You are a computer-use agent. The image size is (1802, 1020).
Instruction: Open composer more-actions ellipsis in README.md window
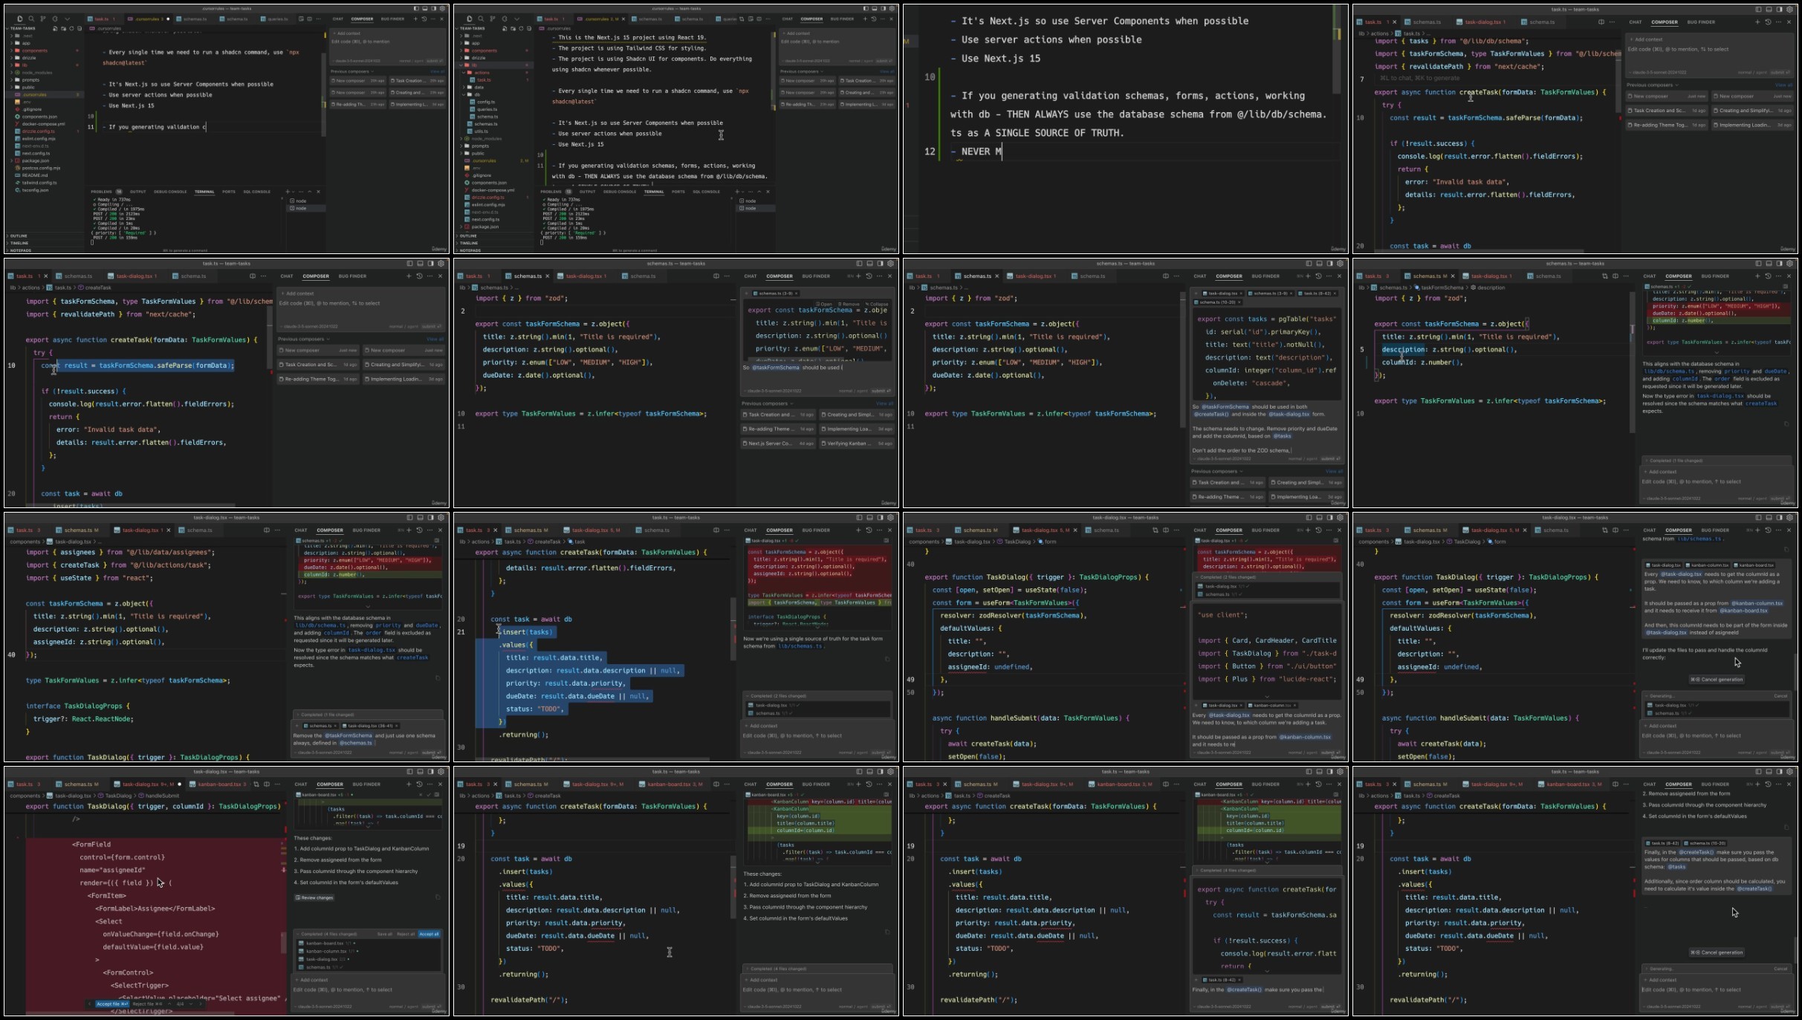pyautogui.click(x=432, y=19)
